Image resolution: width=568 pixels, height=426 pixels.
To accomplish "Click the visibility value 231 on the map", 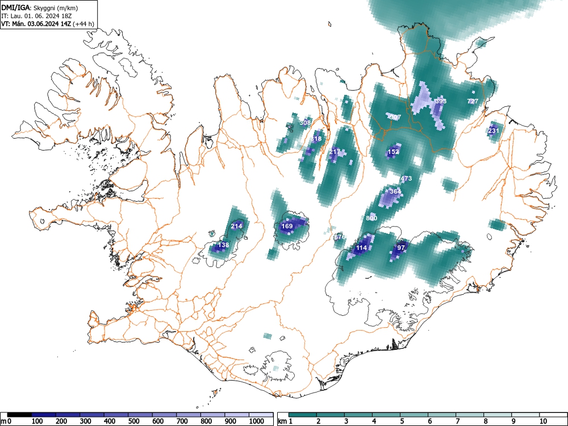I will click(494, 131).
